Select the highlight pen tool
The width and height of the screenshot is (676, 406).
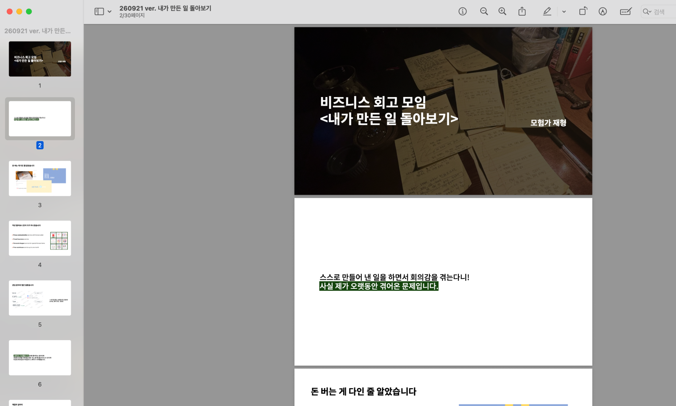pyautogui.click(x=547, y=11)
